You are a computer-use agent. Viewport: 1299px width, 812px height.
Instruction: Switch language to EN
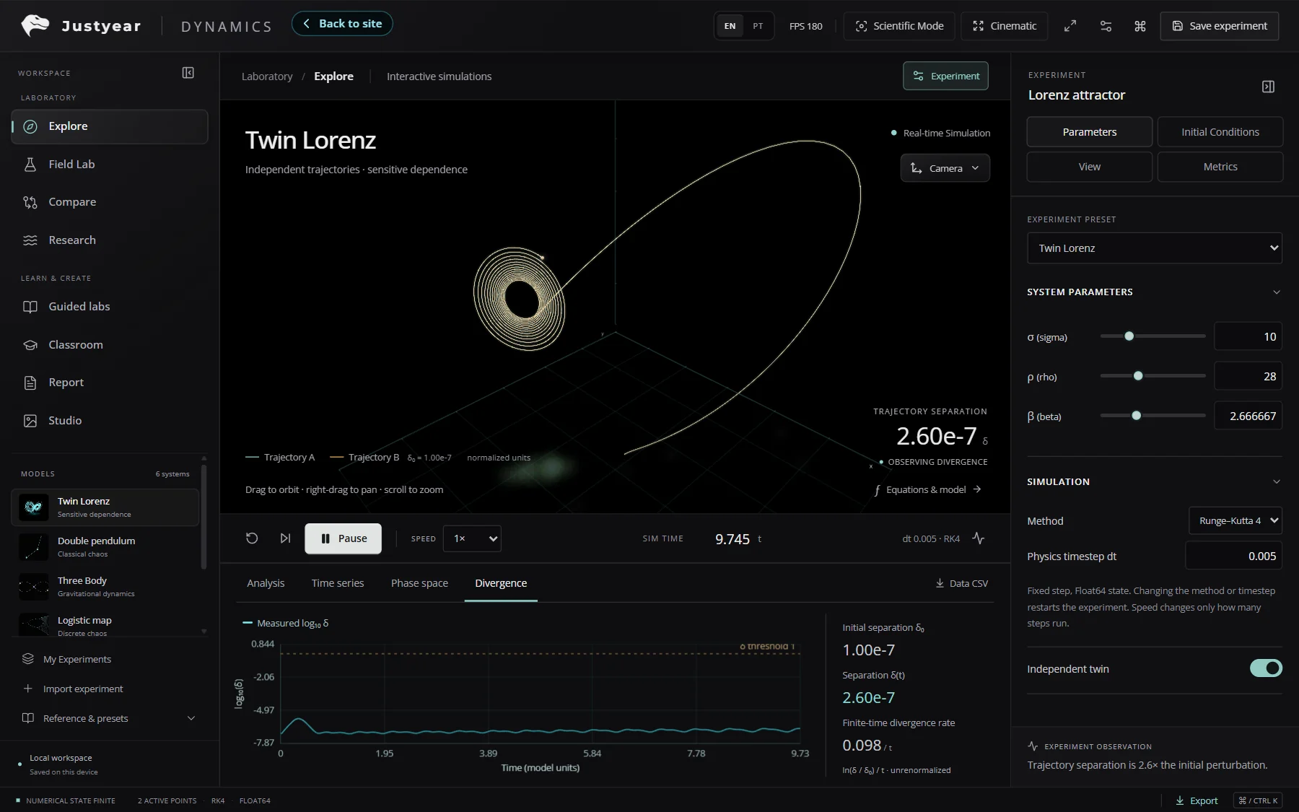tap(730, 26)
